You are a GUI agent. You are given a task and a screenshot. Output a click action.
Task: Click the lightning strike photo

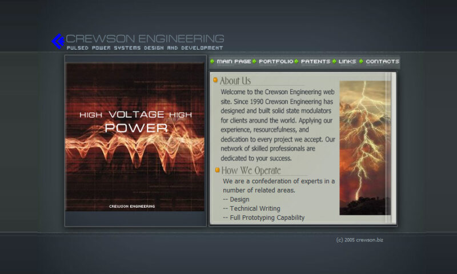click(x=365, y=148)
